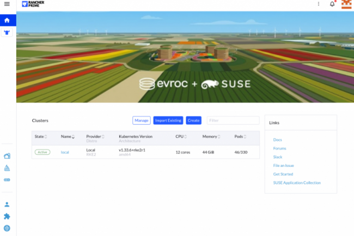Viewport: 354px width, 236px height.
Task: Click the Create cluster button
Action: click(193, 120)
